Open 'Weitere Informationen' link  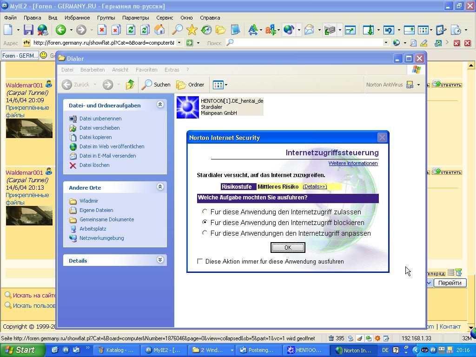353,163
